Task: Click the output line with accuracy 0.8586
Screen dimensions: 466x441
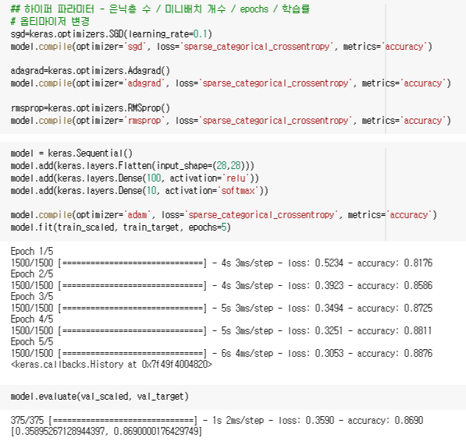Action: [222, 285]
